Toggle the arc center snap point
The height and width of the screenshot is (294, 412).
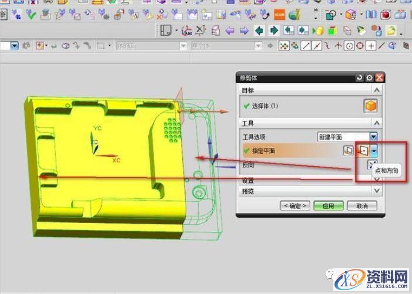click(x=349, y=46)
